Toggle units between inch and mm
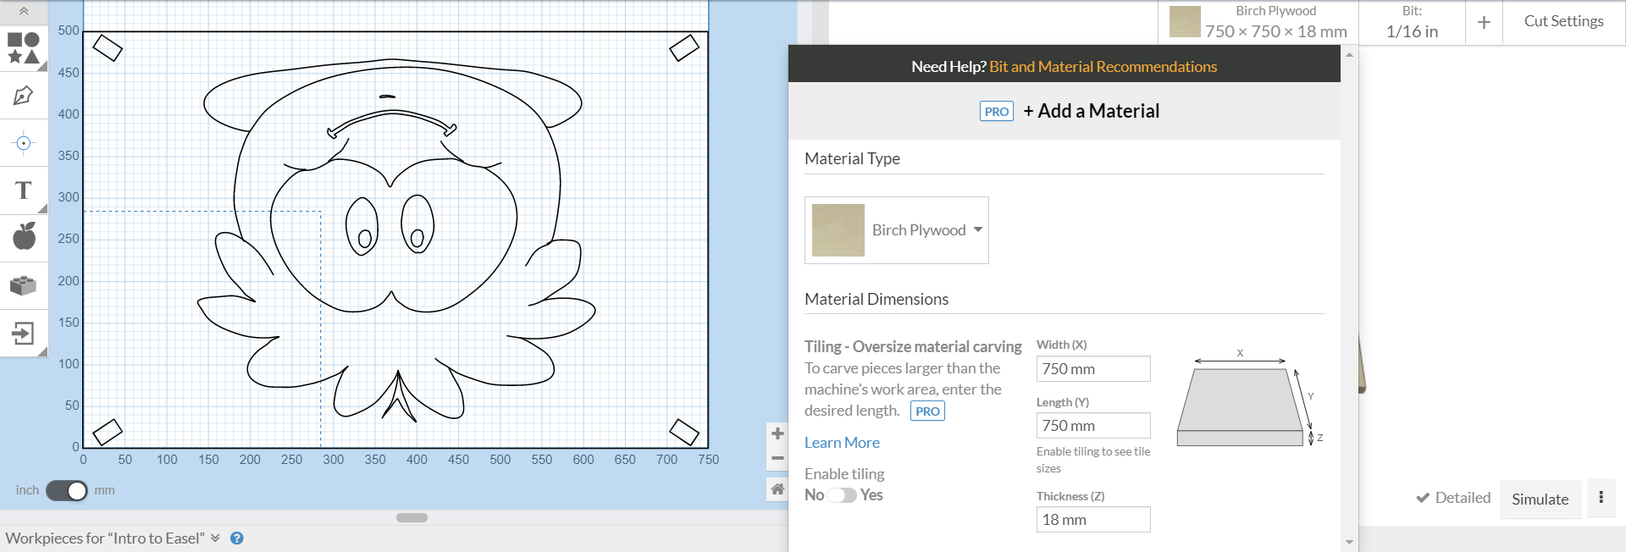Image resolution: width=1626 pixels, height=552 pixels. (x=67, y=490)
